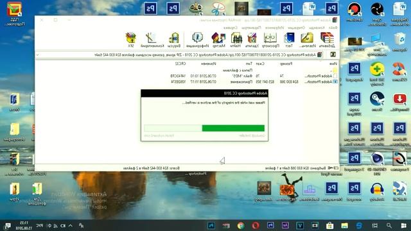Click the date 07.06.2018 10:10
Viewport: 411px width, 231px height.
click(204, 76)
